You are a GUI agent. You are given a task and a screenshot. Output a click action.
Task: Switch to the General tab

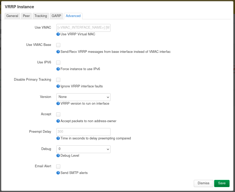coord(12,16)
